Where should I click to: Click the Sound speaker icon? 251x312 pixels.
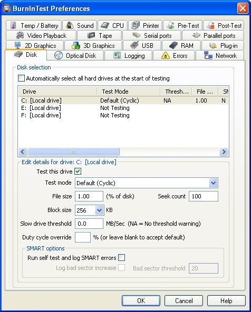click(70, 25)
